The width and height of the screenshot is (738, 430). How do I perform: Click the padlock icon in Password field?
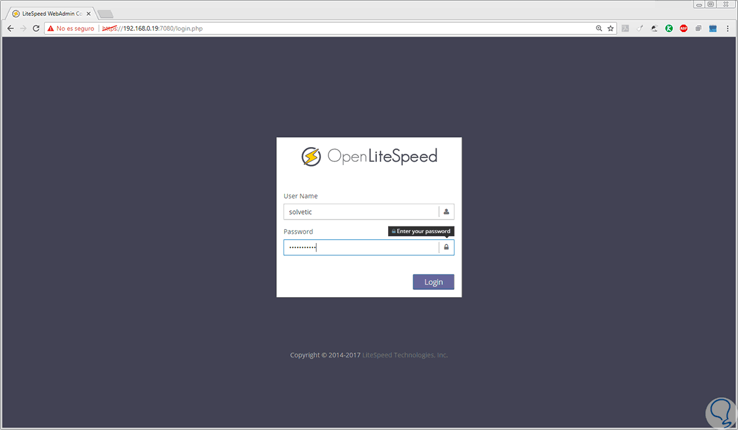click(x=446, y=247)
